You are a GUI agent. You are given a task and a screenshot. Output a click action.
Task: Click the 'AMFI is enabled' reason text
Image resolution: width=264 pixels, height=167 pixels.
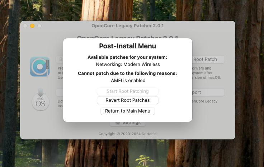(x=128, y=81)
